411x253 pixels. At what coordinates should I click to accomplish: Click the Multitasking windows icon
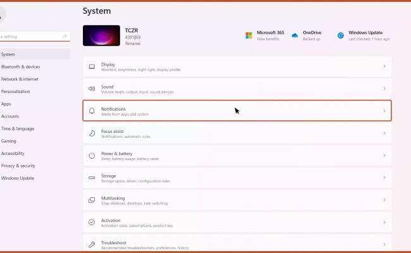tap(92, 200)
